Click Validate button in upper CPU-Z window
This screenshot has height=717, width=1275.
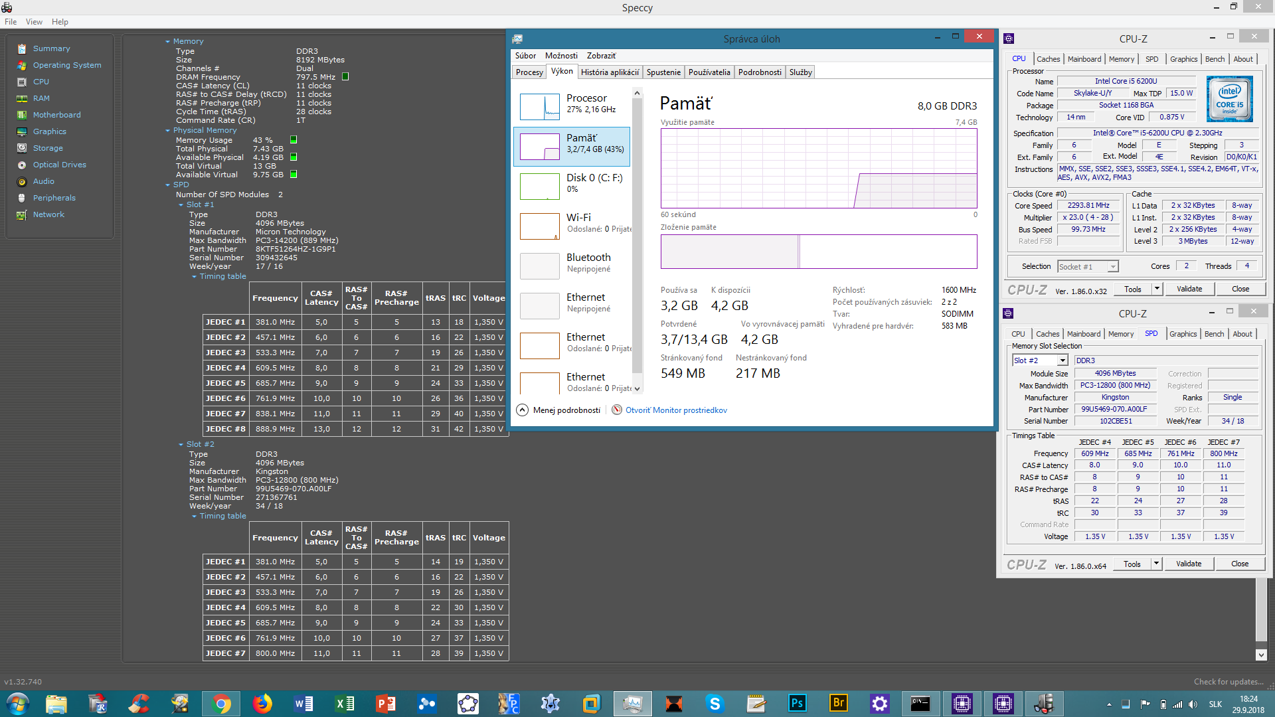pyautogui.click(x=1189, y=289)
